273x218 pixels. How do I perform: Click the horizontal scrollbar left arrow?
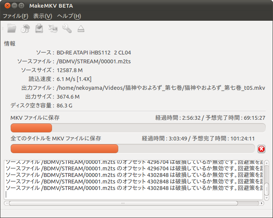pyautogui.click(x=7, y=203)
